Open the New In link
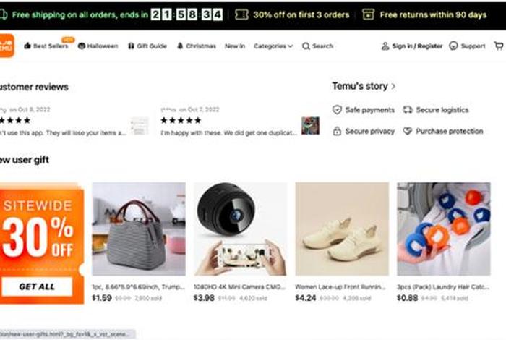 point(234,46)
